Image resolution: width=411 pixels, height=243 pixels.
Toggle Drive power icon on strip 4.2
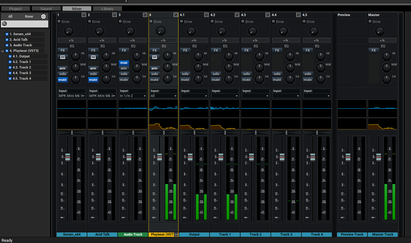tap(212, 21)
